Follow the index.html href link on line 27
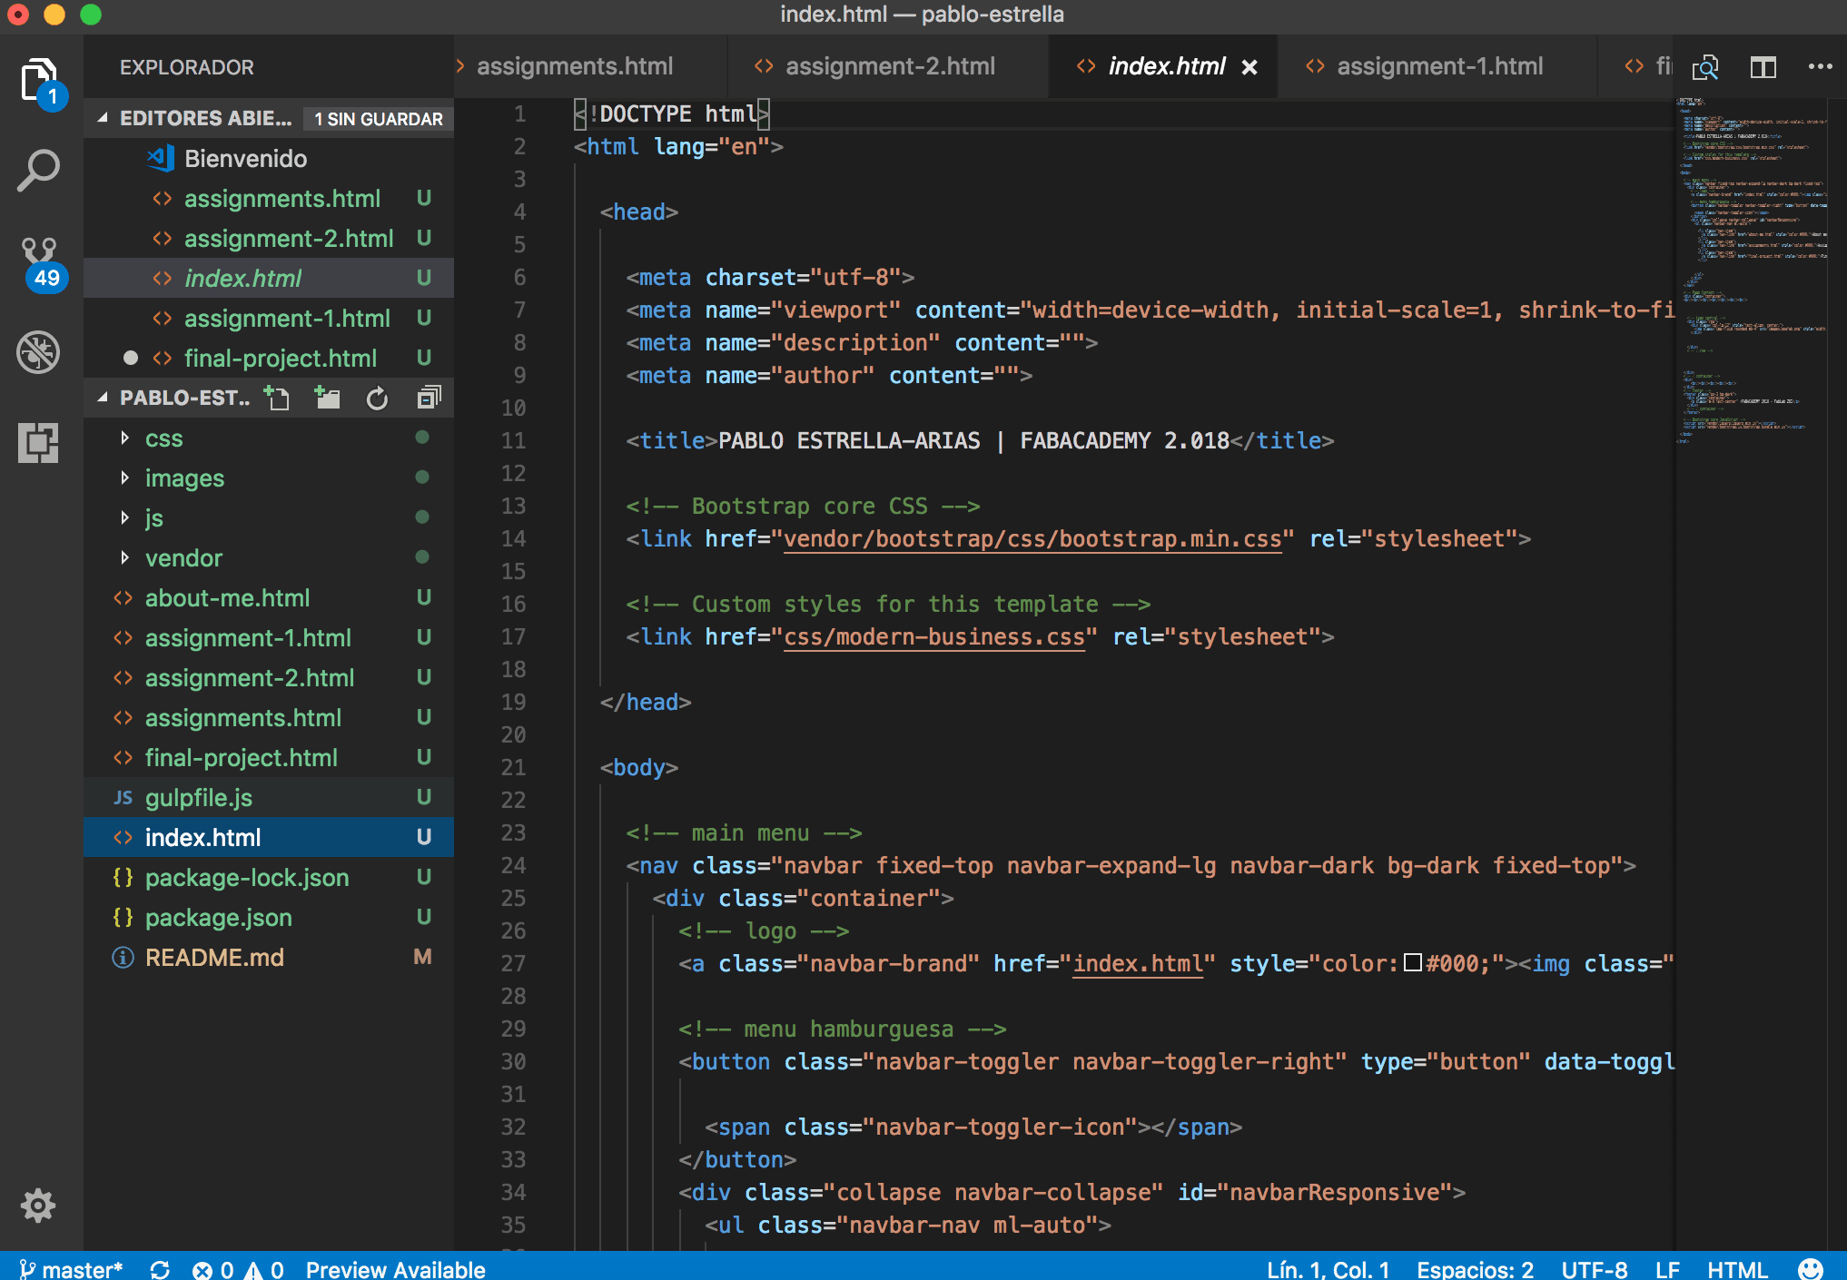Screen dimensions: 1847x1280 tap(1138, 963)
